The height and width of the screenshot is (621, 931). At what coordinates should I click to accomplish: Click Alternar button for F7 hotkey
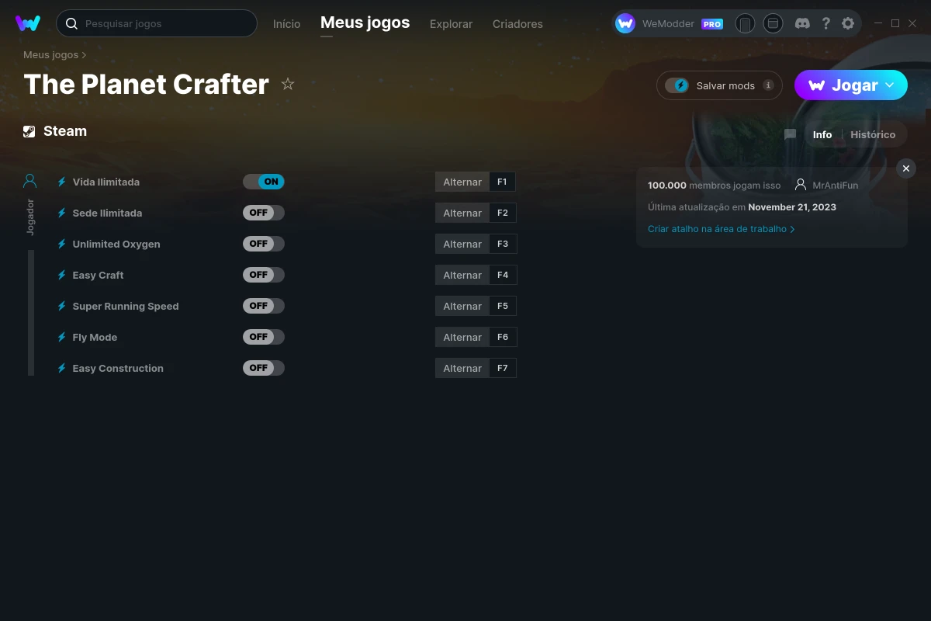[462, 368]
